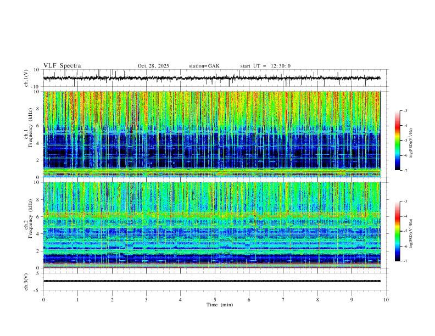Click the ch.1 "Frequency (kHz)" axis label
Screen dimensions: 435x336
(x=30, y=127)
